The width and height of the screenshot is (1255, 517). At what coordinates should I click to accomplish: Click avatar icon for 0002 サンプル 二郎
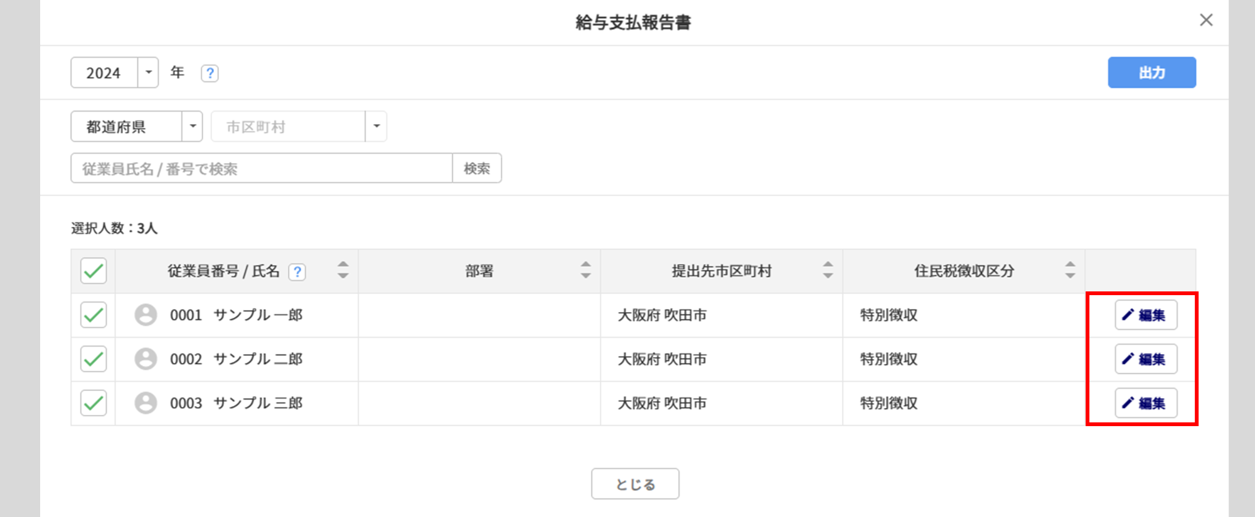[x=146, y=359]
